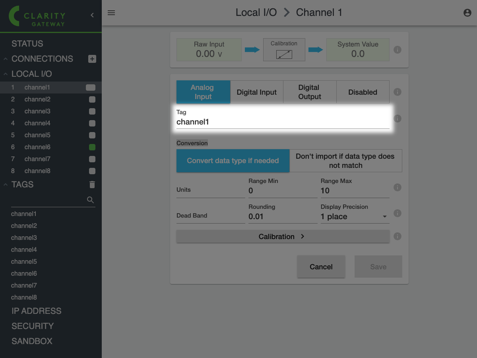Collapse sidebar with the left chevron

pyautogui.click(x=92, y=15)
